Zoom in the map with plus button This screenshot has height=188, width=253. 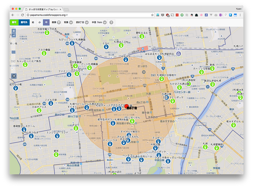coord(14,31)
